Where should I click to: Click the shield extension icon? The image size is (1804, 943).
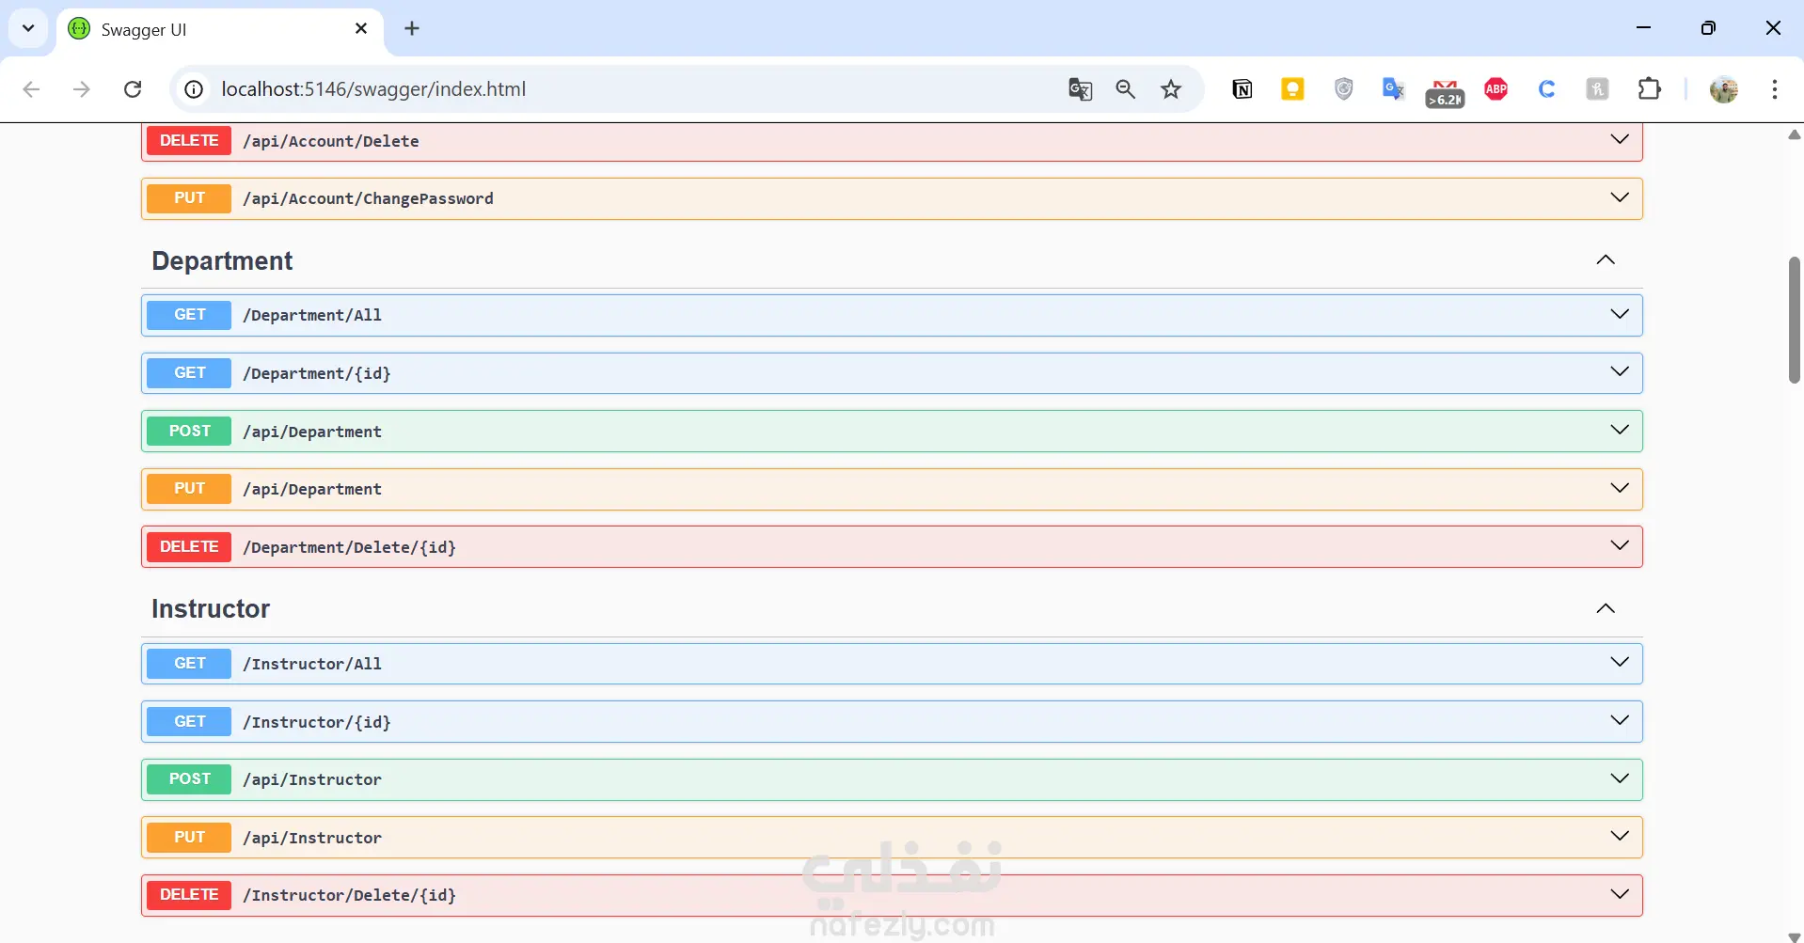coord(1344,89)
